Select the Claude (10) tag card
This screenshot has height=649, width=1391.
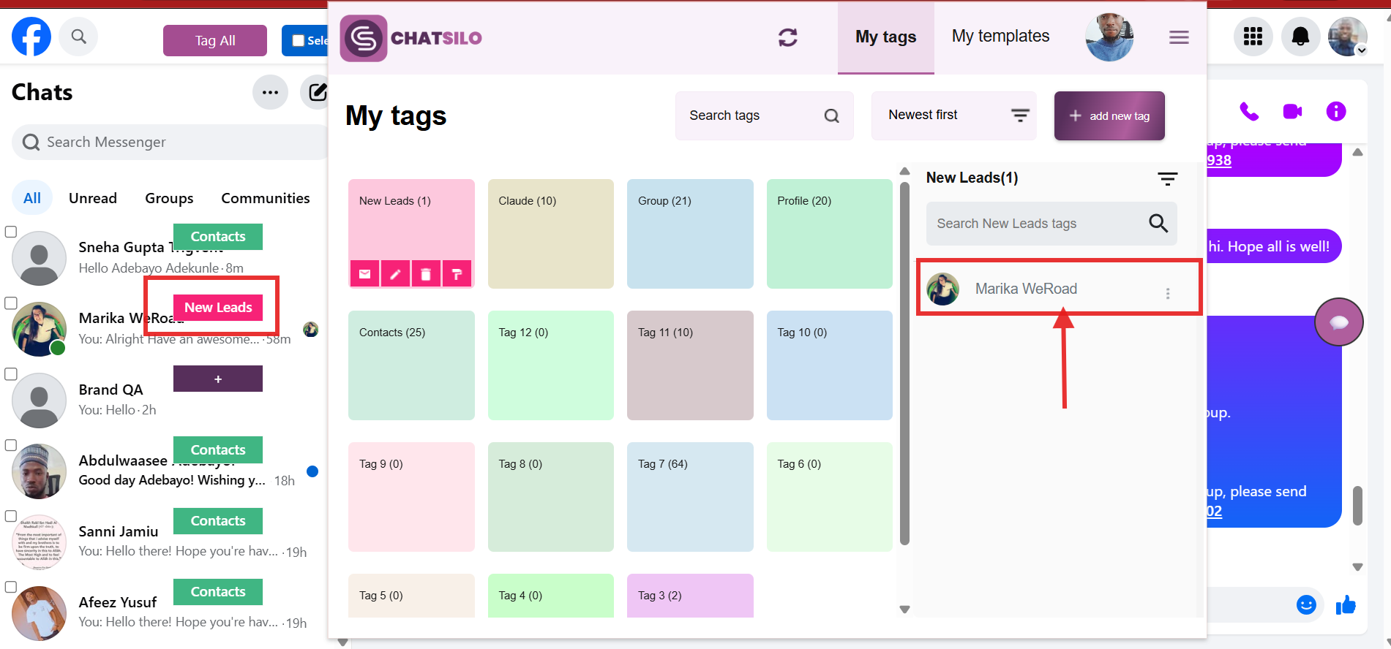(551, 234)
